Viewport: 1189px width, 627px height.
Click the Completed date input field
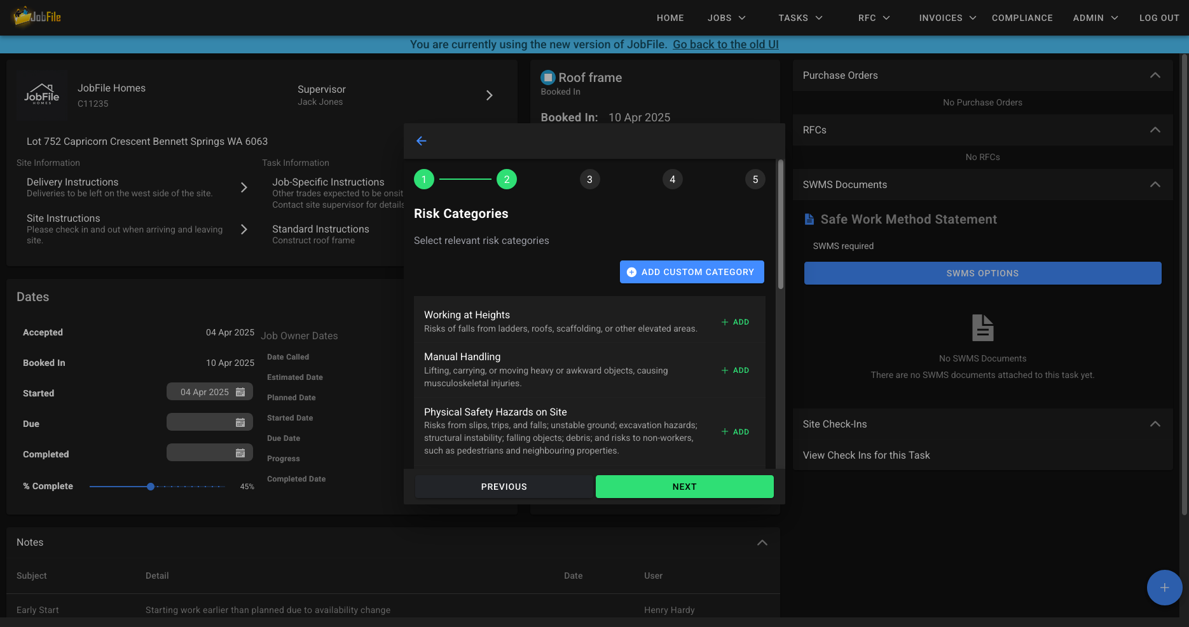pyautogui.click(x=210, y=453)
